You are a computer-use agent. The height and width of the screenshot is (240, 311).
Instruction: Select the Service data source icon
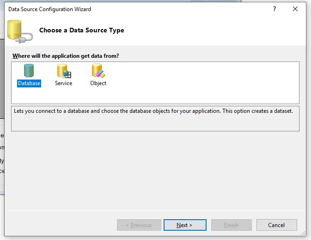click(64, 71)
